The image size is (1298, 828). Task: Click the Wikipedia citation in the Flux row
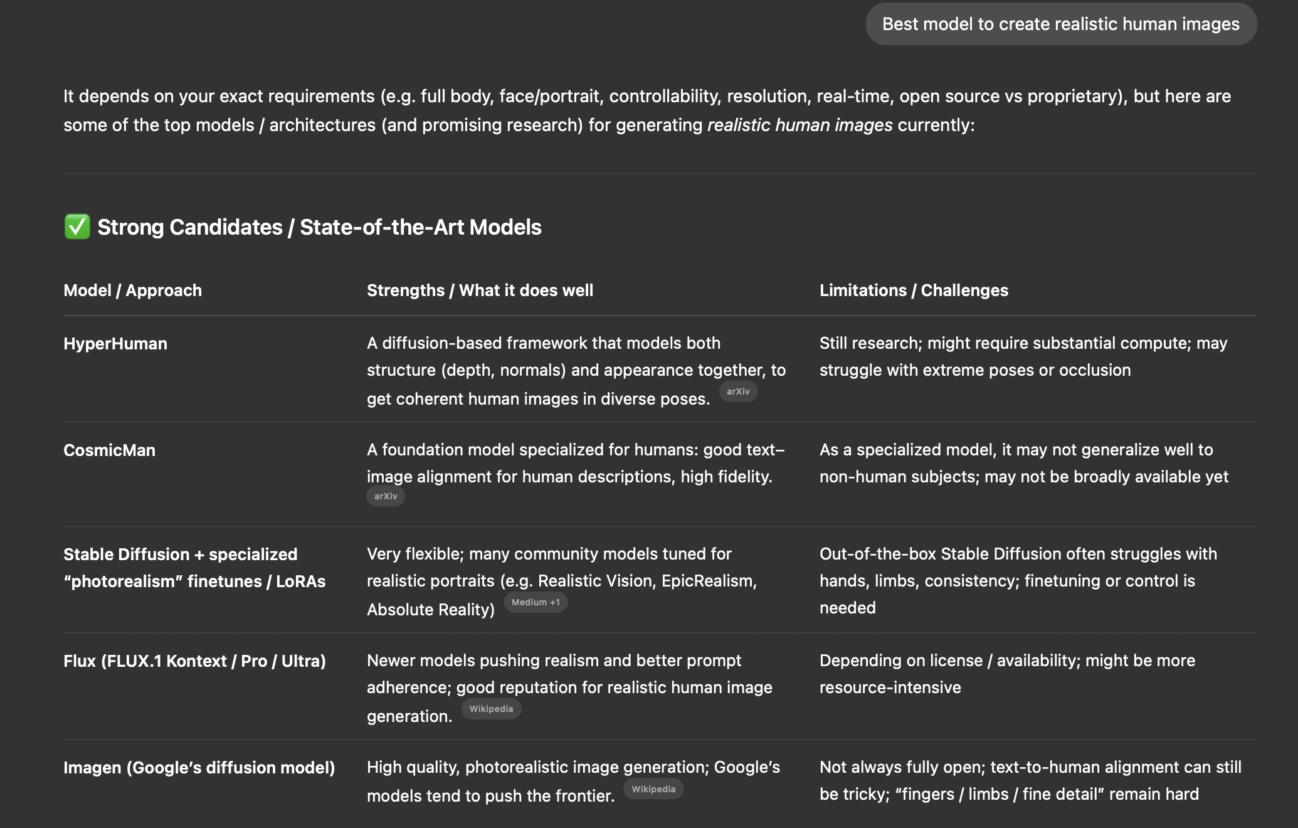[x=491, y=709]
